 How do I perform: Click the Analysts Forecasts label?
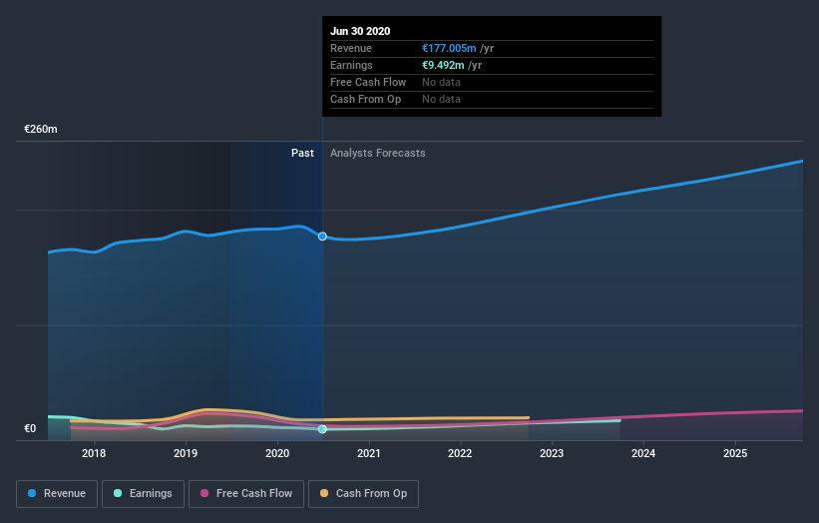[378, 153]
